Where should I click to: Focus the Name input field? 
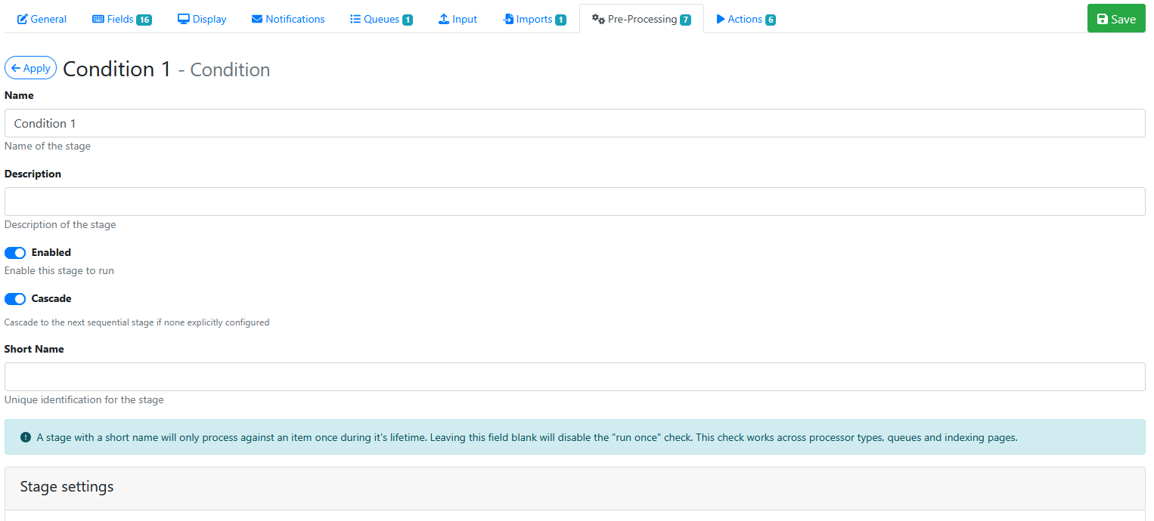click(x=575, y=123)
